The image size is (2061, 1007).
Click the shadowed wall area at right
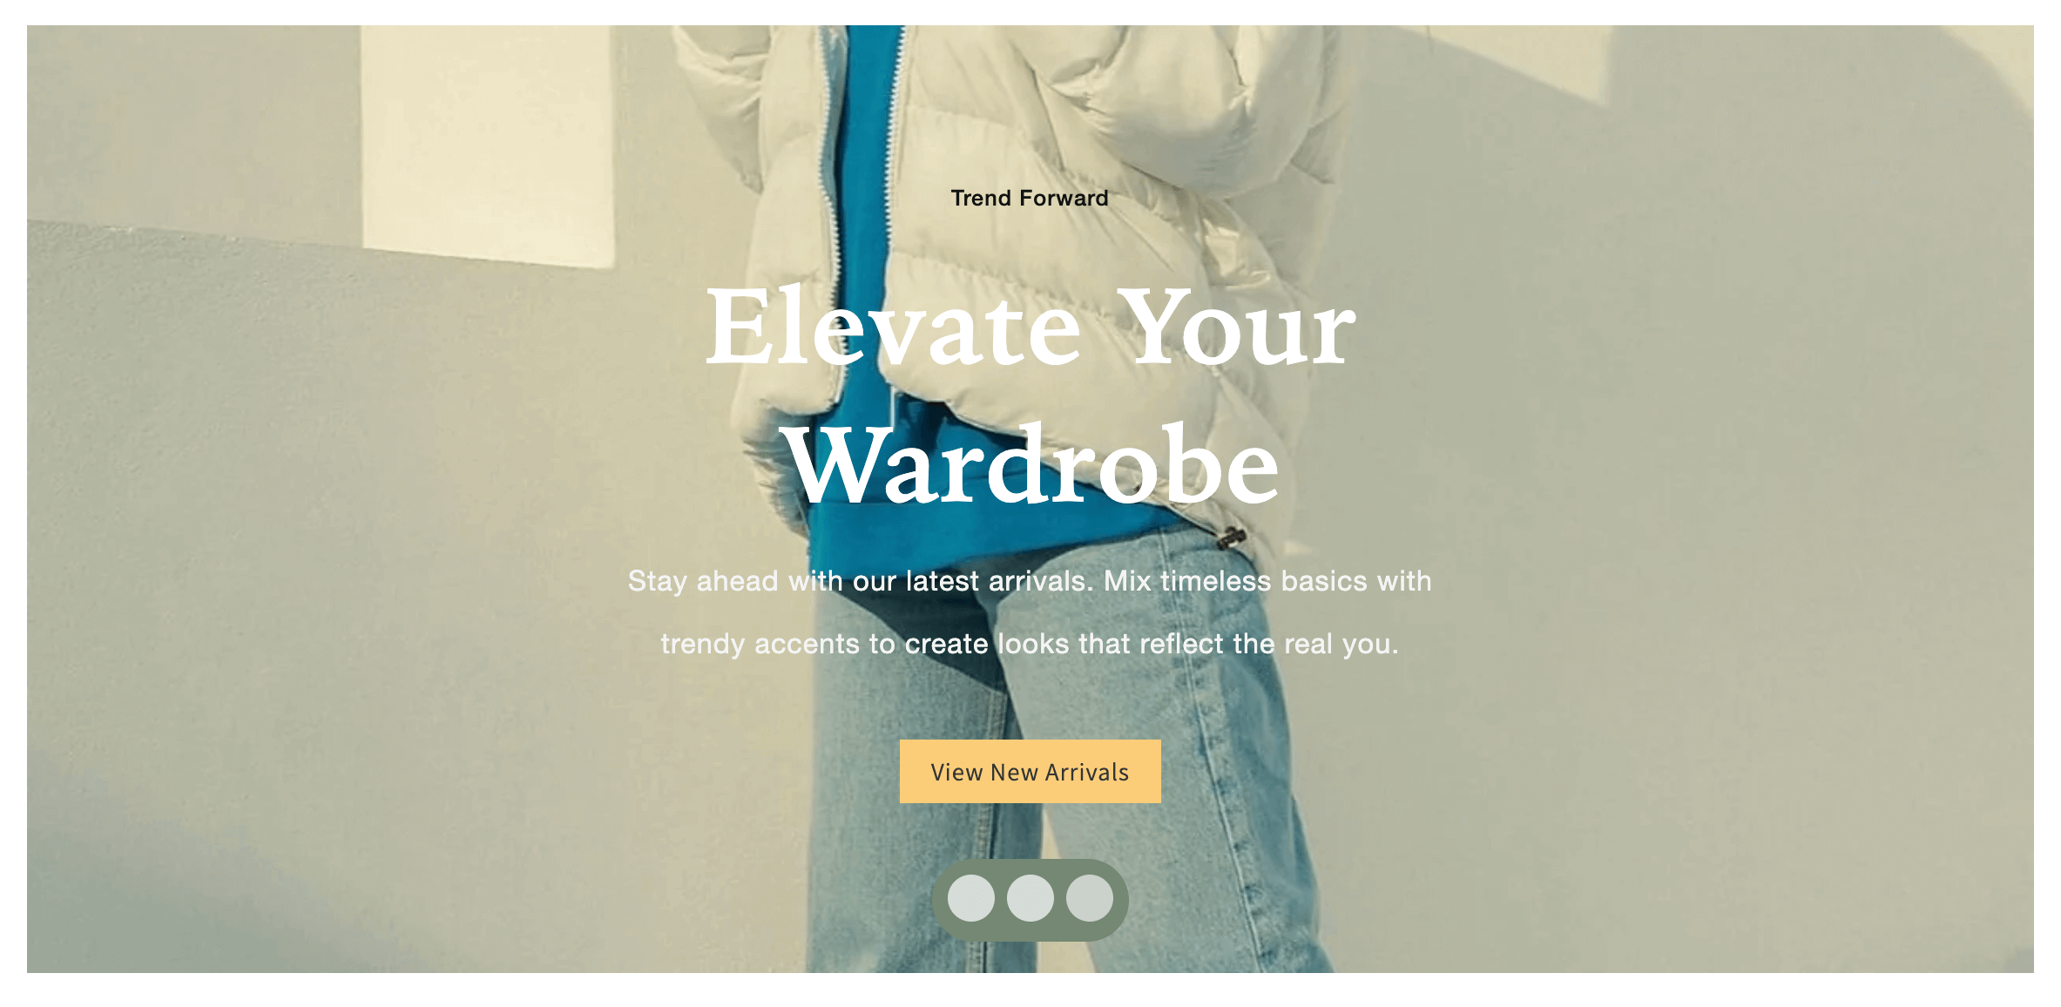tap(1699, 523)
